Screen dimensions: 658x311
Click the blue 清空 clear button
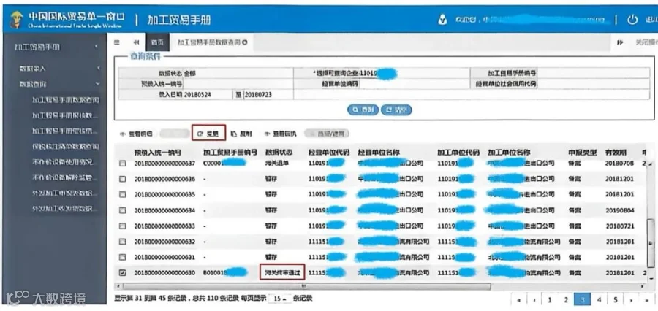[396, 110]
